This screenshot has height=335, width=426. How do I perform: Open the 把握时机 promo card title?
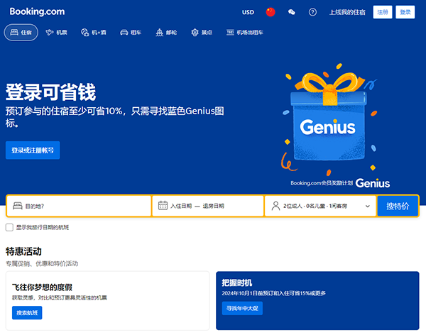pyautogui.click(x=237, y=283)
